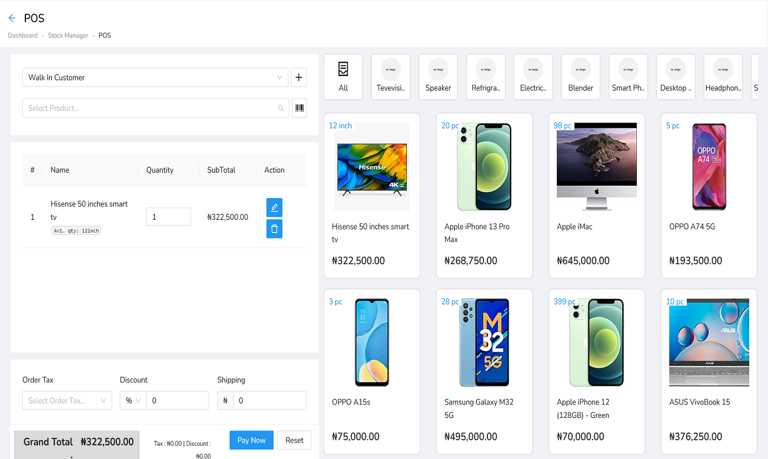The width and height of the screenshot is (768, 459).
Task: Add Apple iPhone 12 (128GB) Green product
Action: pos(597,371)
